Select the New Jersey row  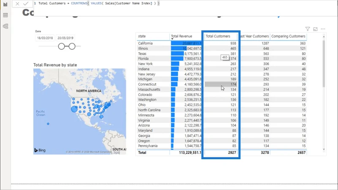tap(222, 74)
